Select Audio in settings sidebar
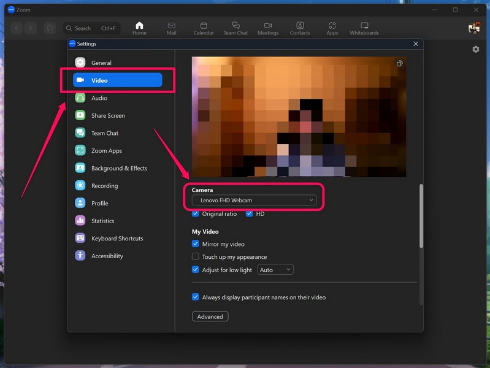The width and height of the screenshot is (490, 368). (99, 98)
